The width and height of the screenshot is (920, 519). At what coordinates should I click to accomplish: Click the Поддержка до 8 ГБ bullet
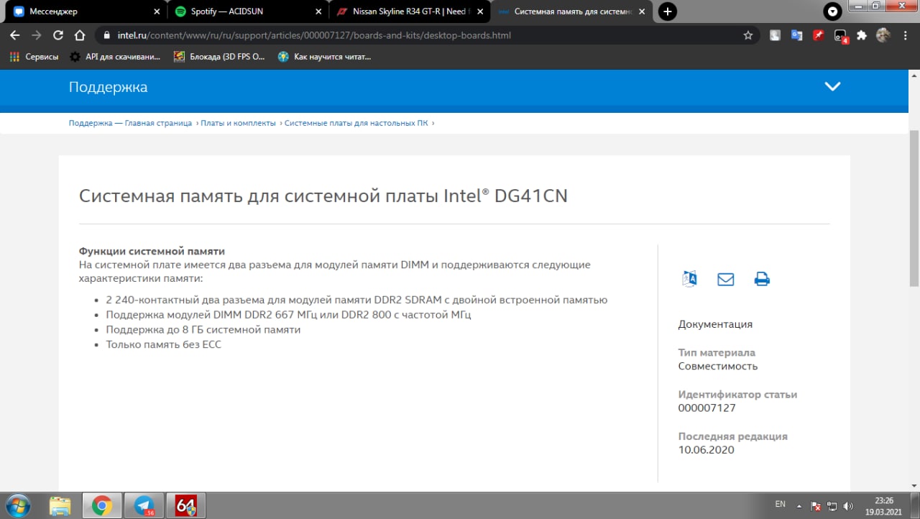click(203, 329)
